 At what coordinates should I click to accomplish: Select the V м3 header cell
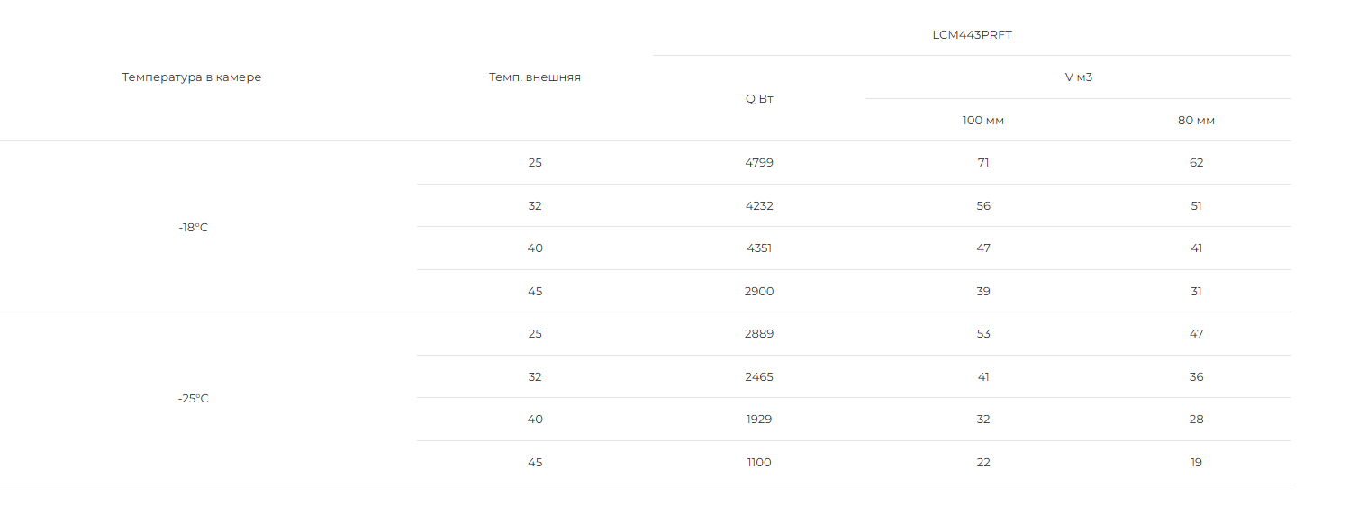[x=1078, y=77]
